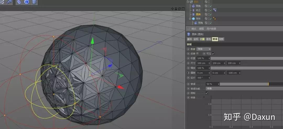The width and height of the screenshot is (283, 129).
Task: Enable the 反转 invert checkbox
Action: pyautogui.click(x=198, y=53)
